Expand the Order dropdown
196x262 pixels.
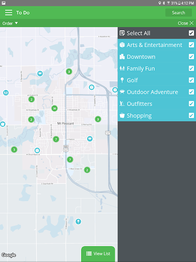(10, 23)
